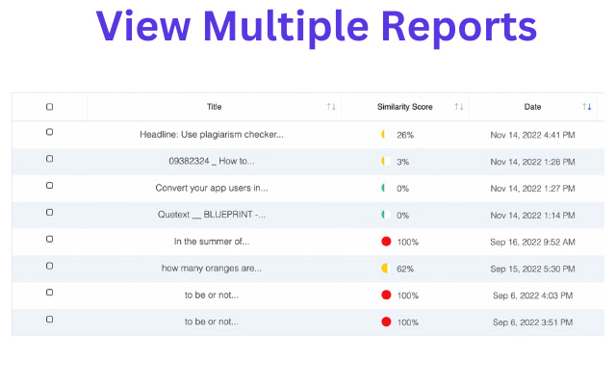Toggle the select-all checkbox in the table header

[50, 107]
